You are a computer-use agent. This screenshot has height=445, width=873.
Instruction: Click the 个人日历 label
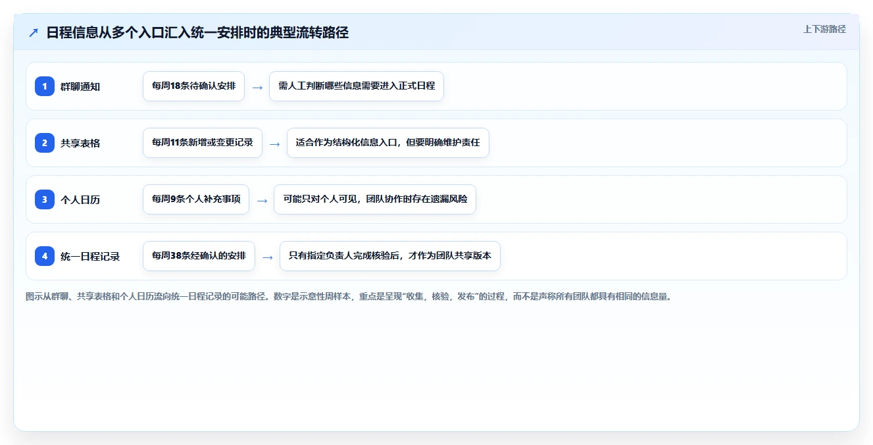pyautogui.click(x=80, y=200)
